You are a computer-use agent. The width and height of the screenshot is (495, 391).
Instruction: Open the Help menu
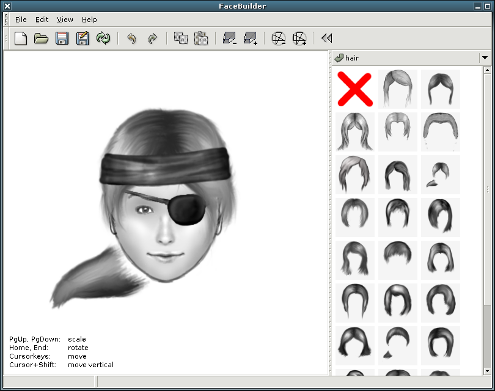[89, 20]
